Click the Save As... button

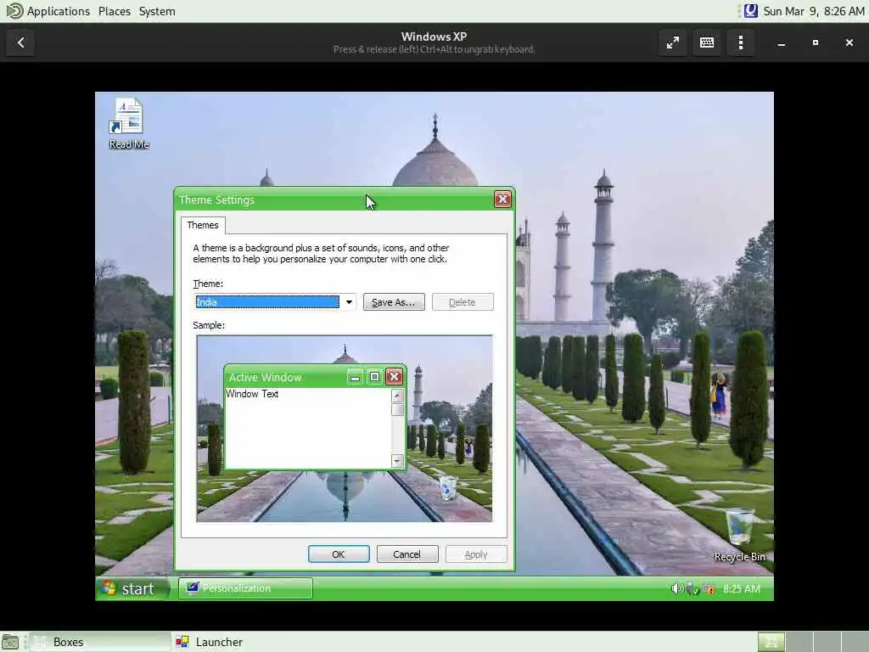pyautogui.click(x=394, y=302)
